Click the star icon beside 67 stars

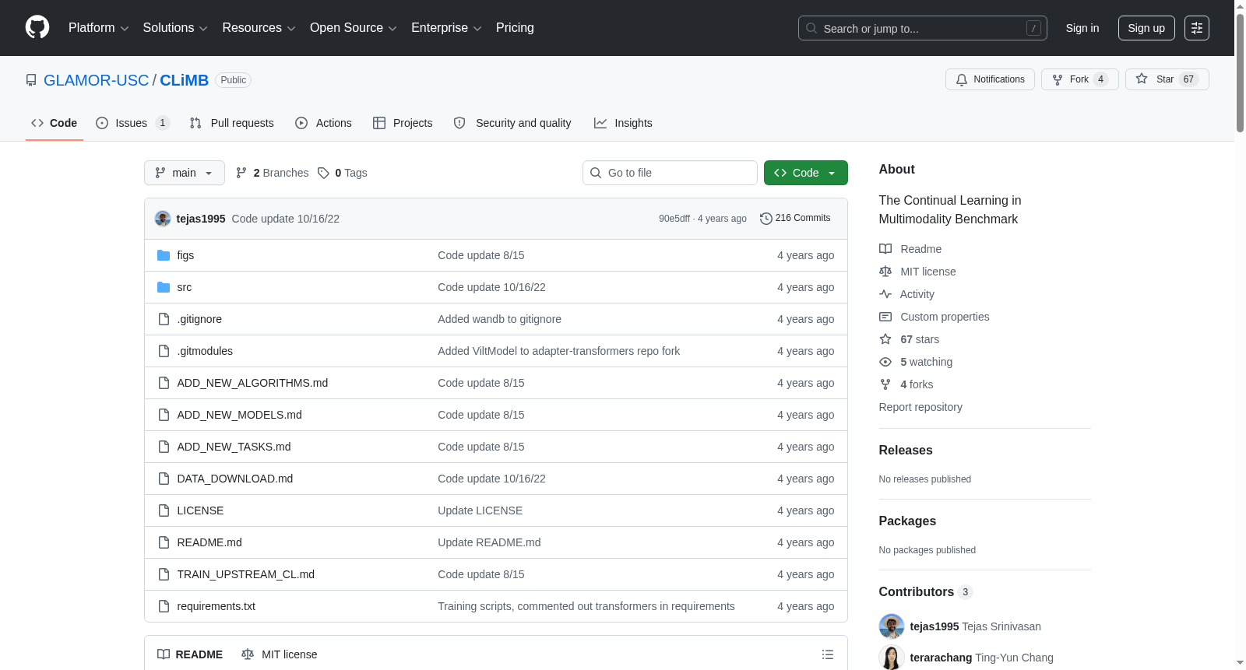[885, 339]
